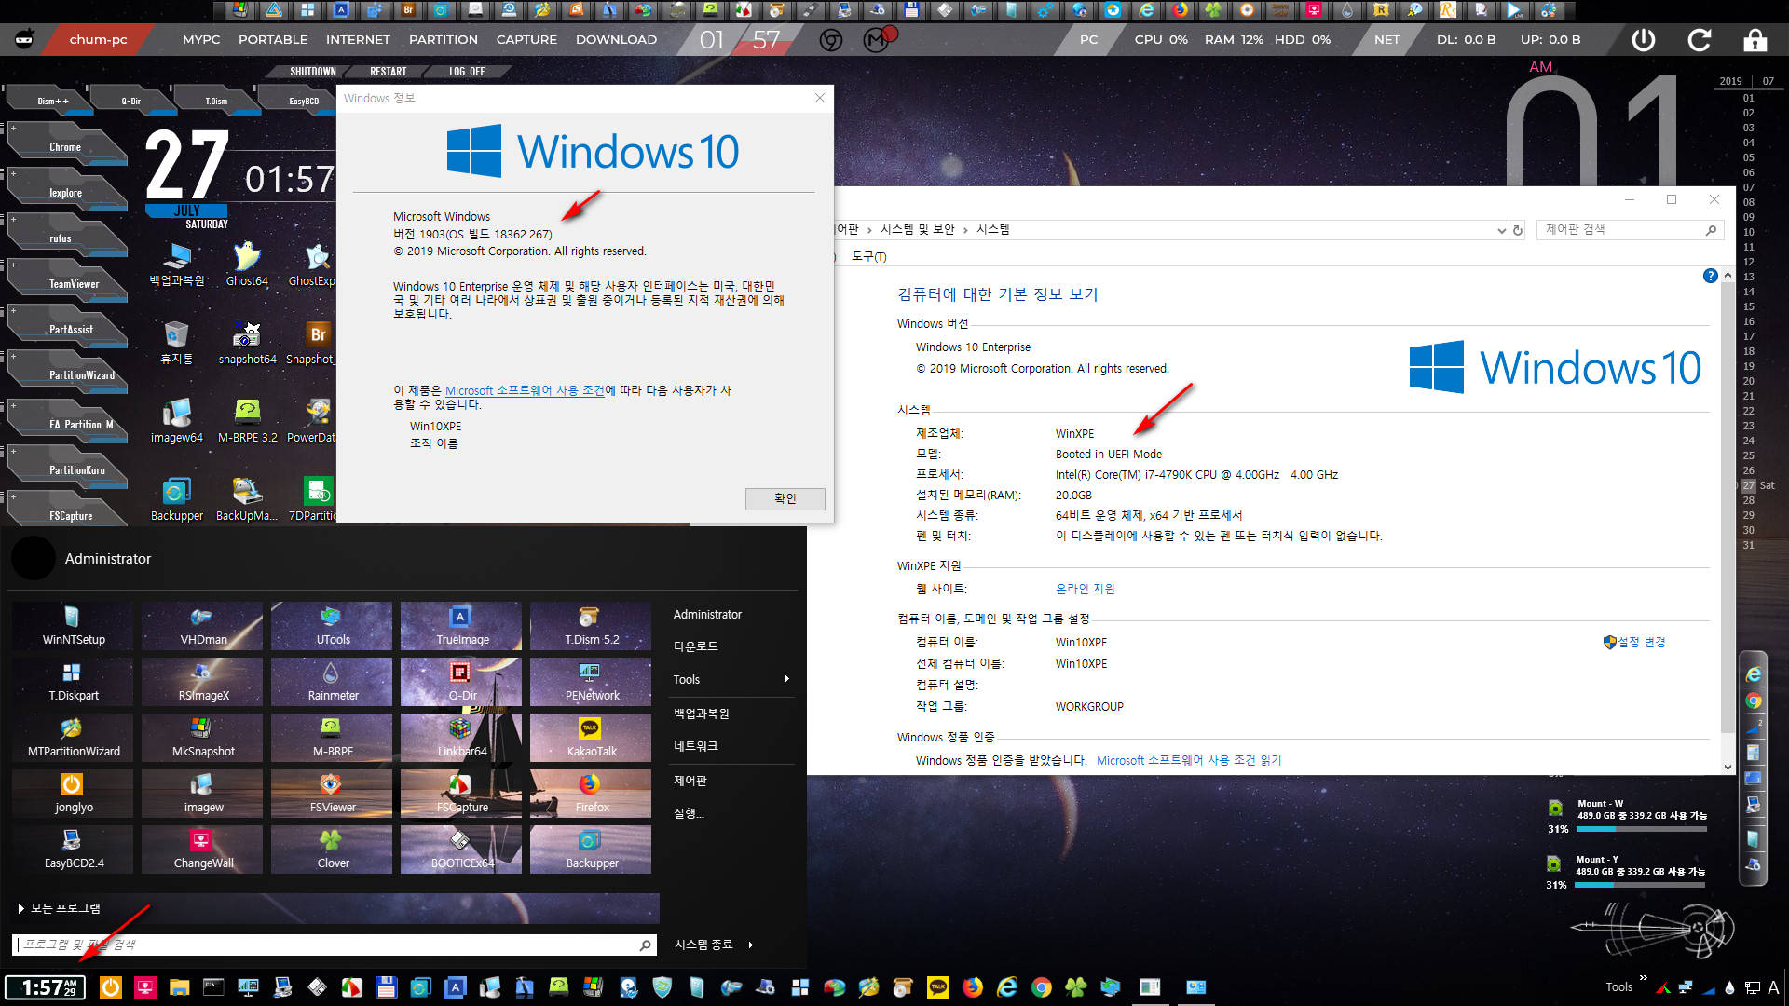Image resolution: width=1789 pixels, height=1006 pixels.
Task: Launch PENetwork tile
Action: [591, 682]
